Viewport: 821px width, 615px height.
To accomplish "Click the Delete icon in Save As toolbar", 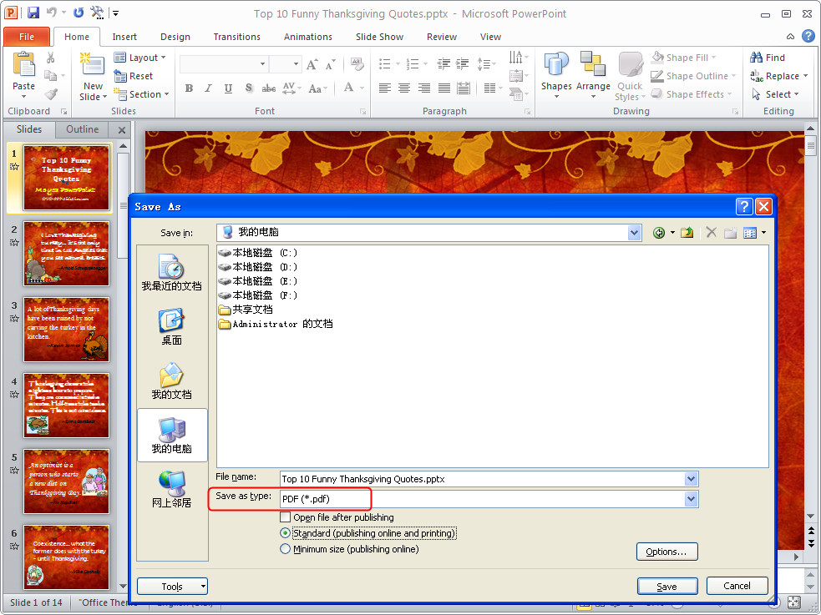I will [711, 232].
